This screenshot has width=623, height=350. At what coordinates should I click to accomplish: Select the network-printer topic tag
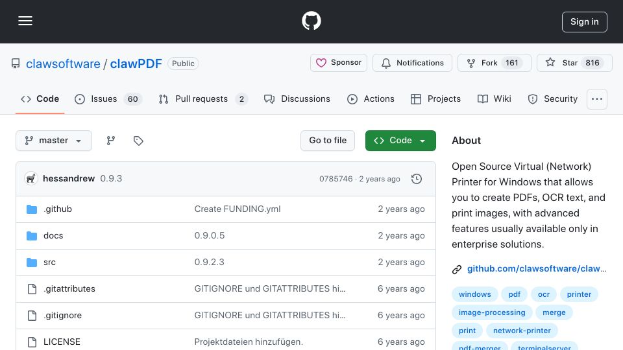point(522,331)
